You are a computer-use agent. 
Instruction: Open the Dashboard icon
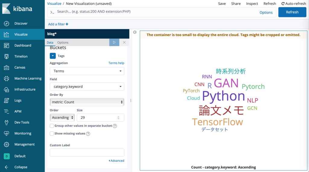(6, 45)
